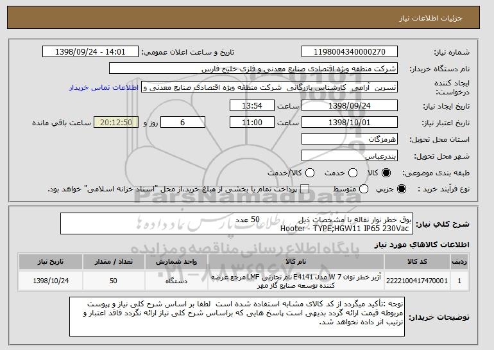Click the تاریخ نیاز column header

pyautogui.click(x=51, y=262)
